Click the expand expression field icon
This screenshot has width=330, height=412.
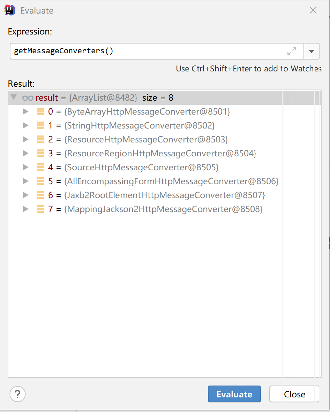point(291,51)
